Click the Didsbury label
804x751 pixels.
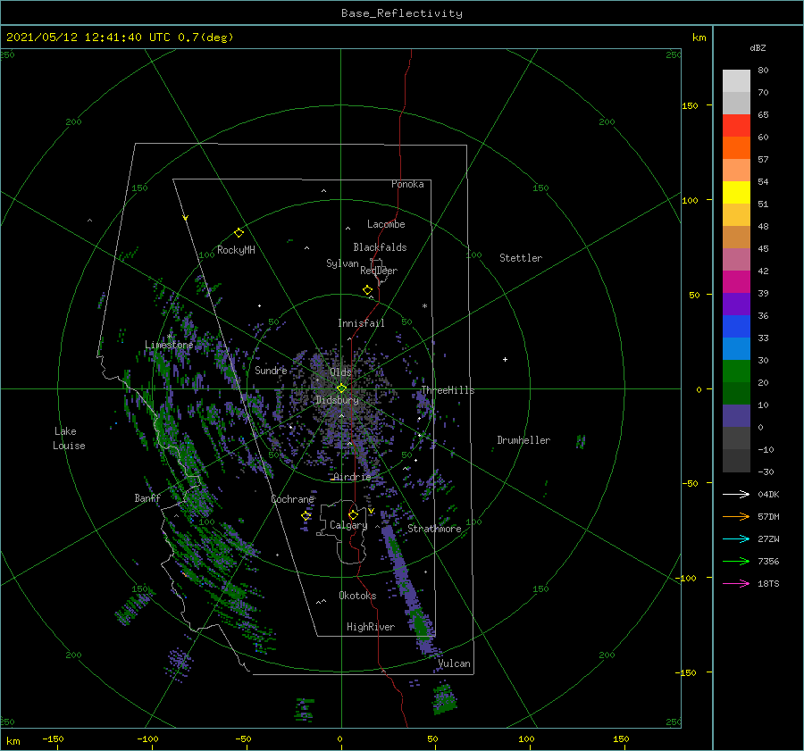tap(338, 400)
